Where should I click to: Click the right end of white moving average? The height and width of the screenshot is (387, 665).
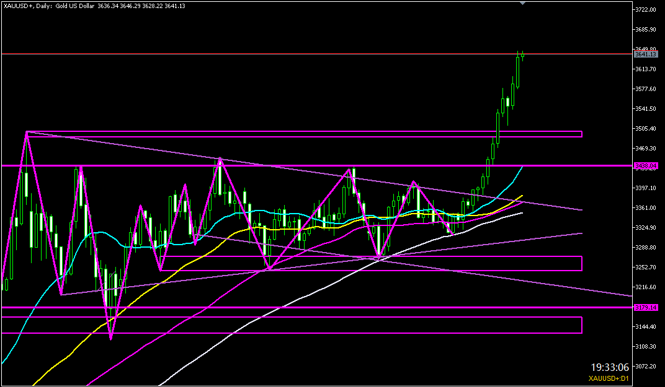(x=521, y=213)
